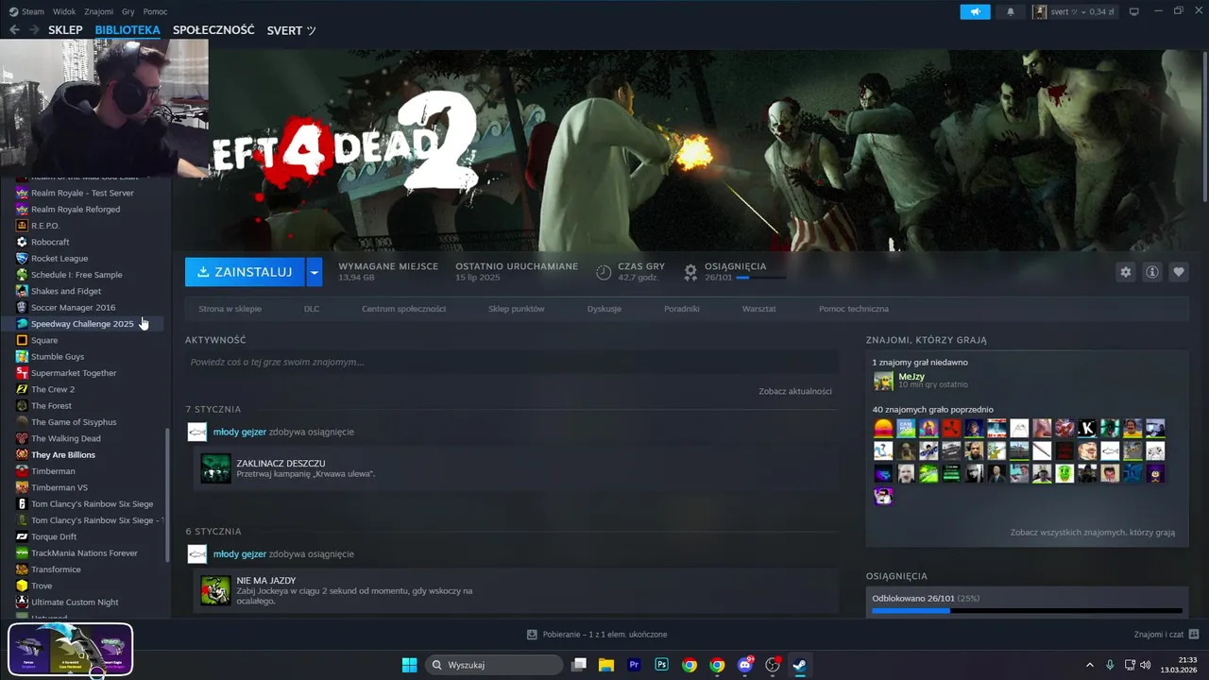Viewport: 1209px width, 680px height.
Task: Click the achievements gear icon
Action: tap(690, 272)
